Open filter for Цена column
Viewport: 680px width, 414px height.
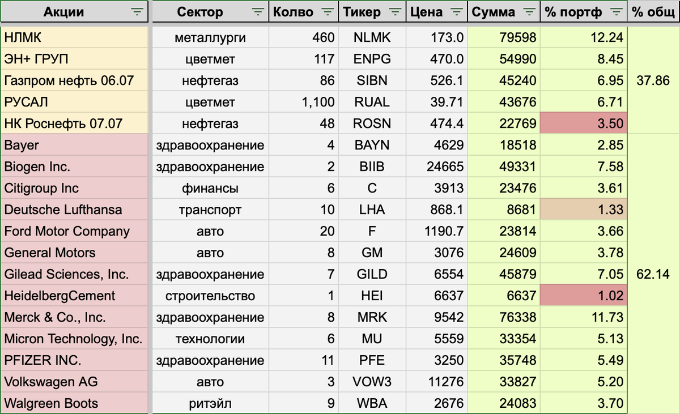pyautogui.click(x=458, y=12)
